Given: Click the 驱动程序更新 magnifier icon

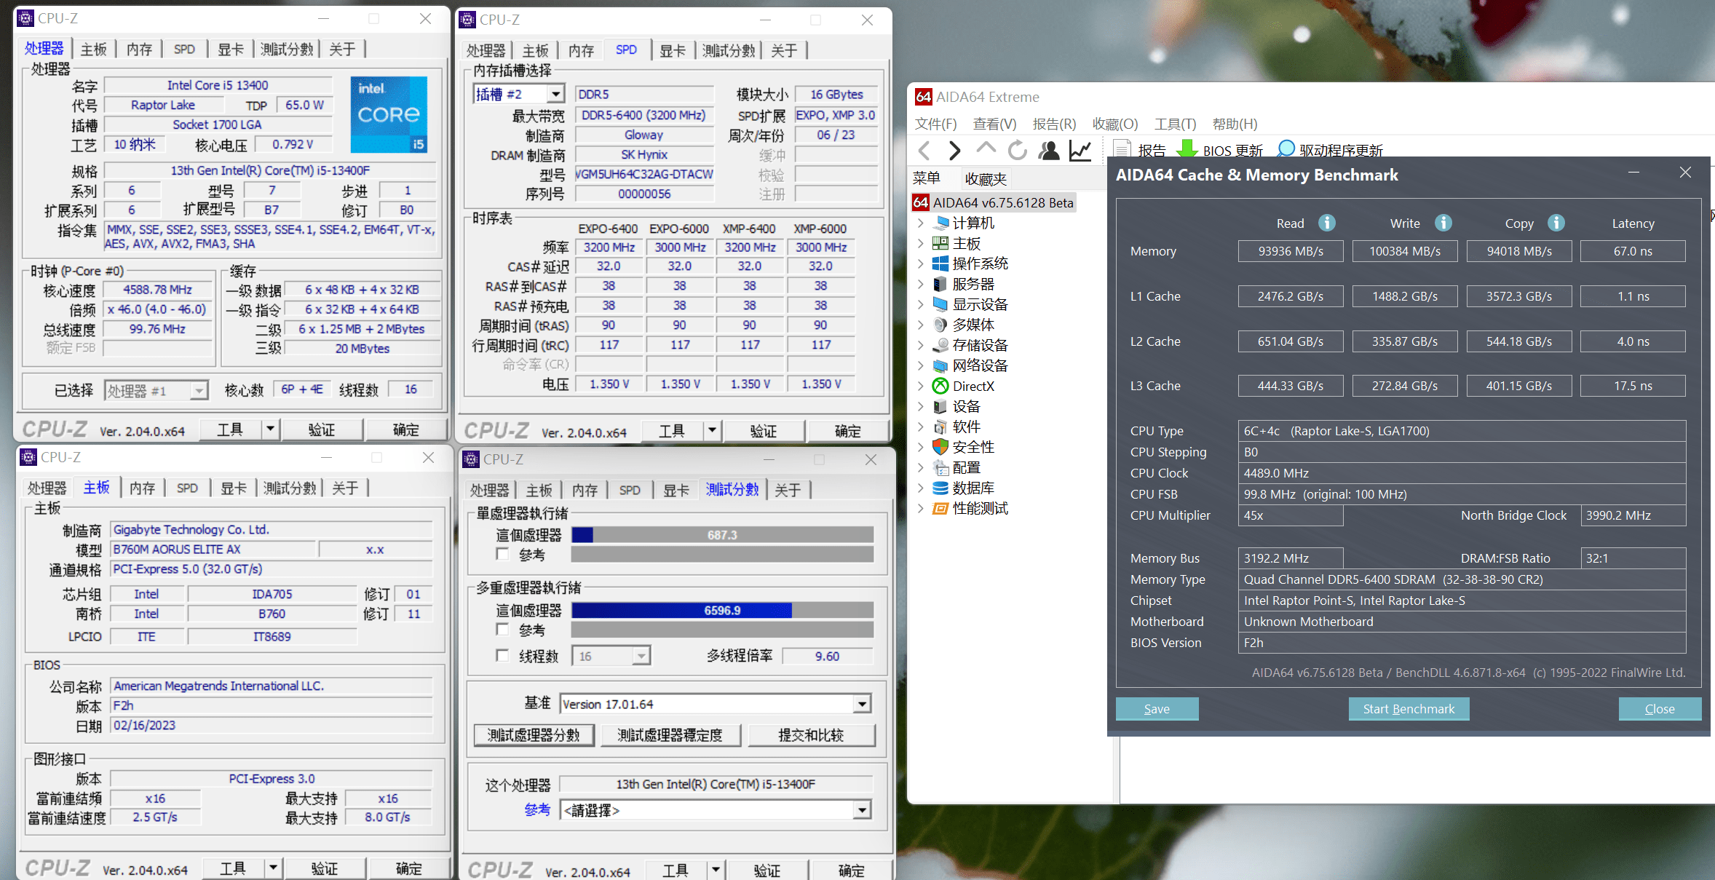Looking at the screenshot, I should [1286, 148].
